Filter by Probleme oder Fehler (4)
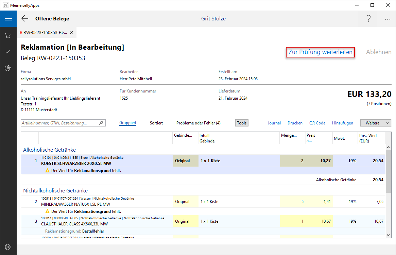This screenshot has width=396, height=255. (198, 123)
